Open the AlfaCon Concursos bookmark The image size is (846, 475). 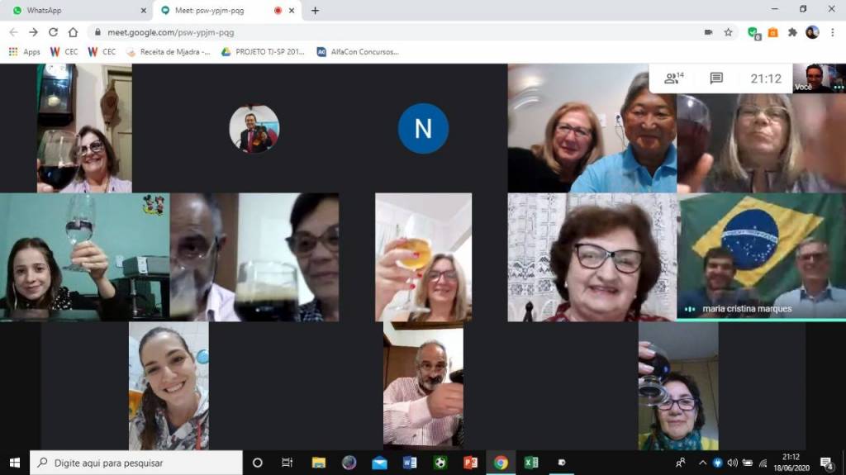click(x=357, y=51)
